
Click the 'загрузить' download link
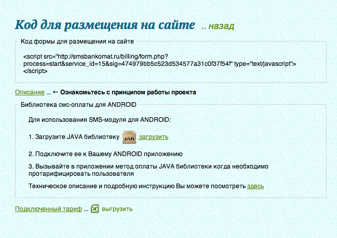point(153,137)
